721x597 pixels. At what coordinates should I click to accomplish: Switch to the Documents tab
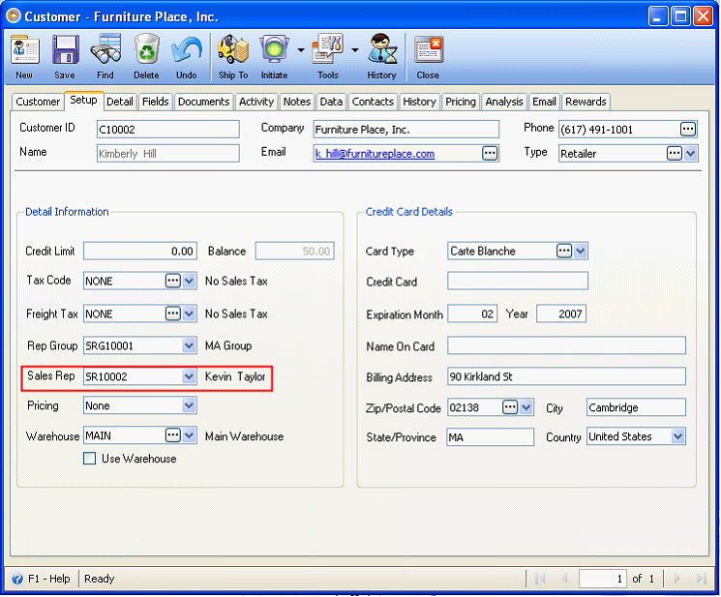203,102
